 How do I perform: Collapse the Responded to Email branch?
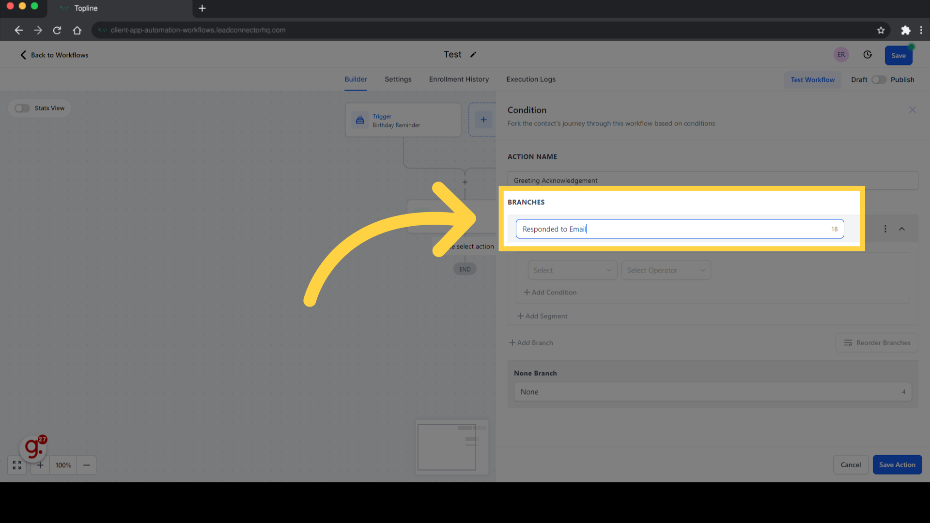tap(902, 229)
